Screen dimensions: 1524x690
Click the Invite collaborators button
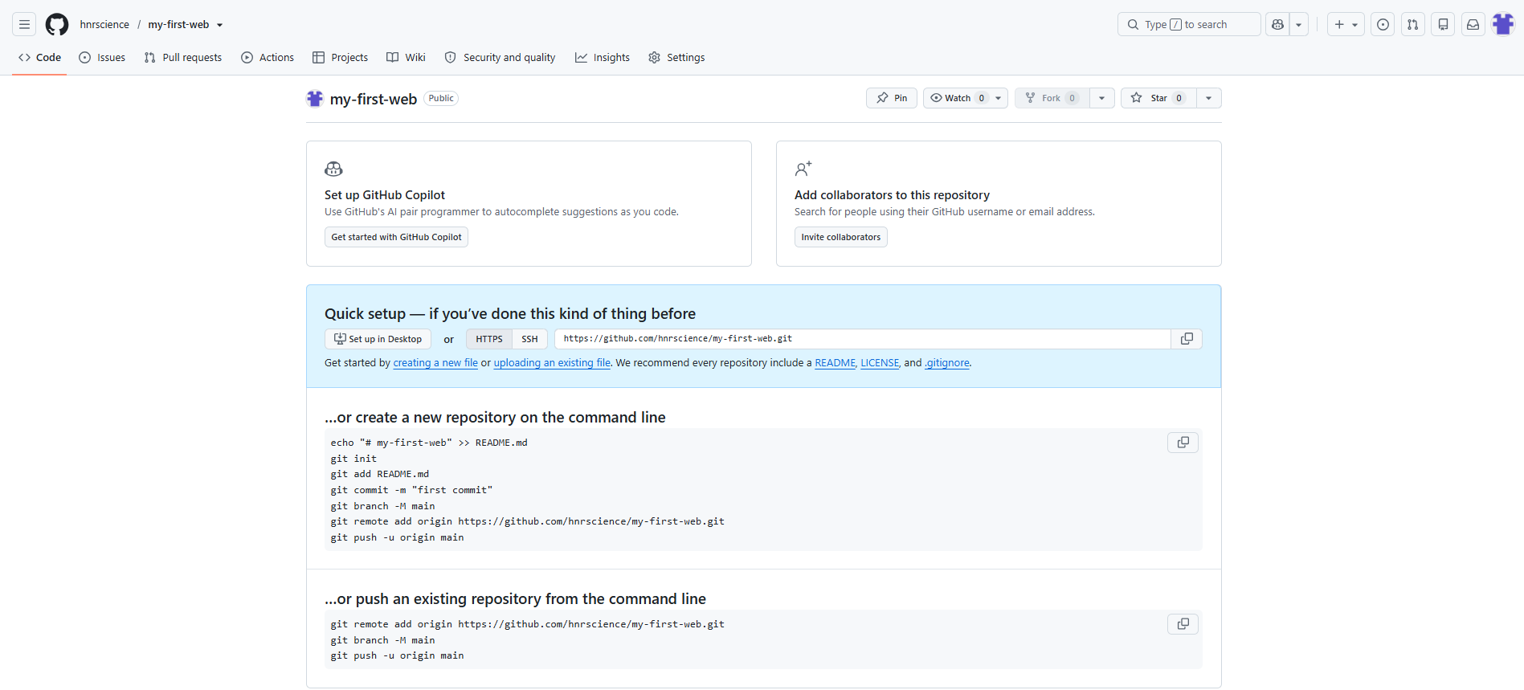click(840, 237)
